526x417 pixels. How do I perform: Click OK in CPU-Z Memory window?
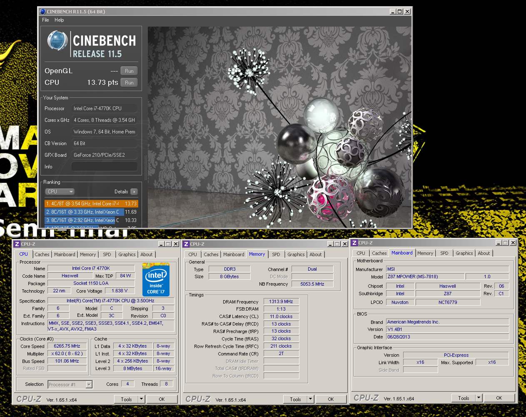pyautogui.click(x=331, y=400)
